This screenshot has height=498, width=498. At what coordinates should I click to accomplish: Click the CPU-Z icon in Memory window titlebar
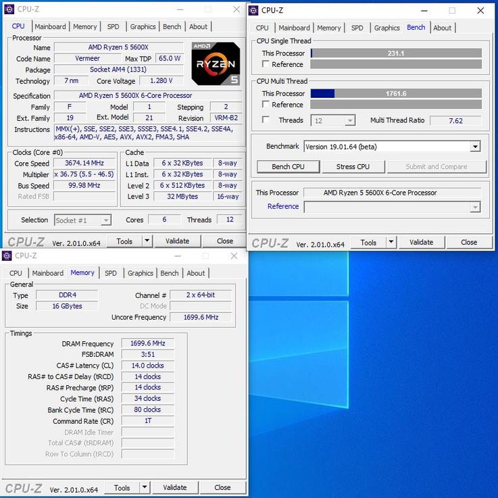[x=7, y=256]
